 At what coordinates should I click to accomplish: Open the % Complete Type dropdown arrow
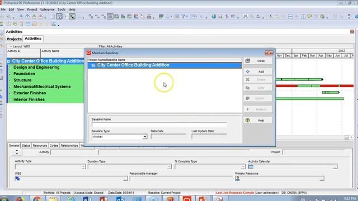243,167
